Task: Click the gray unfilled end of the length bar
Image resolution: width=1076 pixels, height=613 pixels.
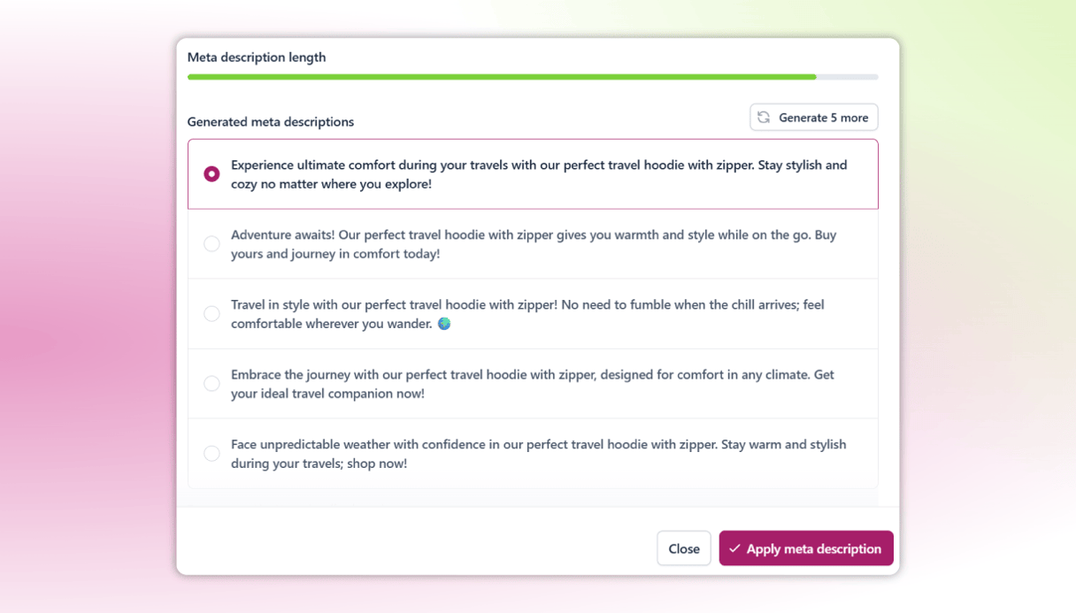Action: click(x=847, y=77)
